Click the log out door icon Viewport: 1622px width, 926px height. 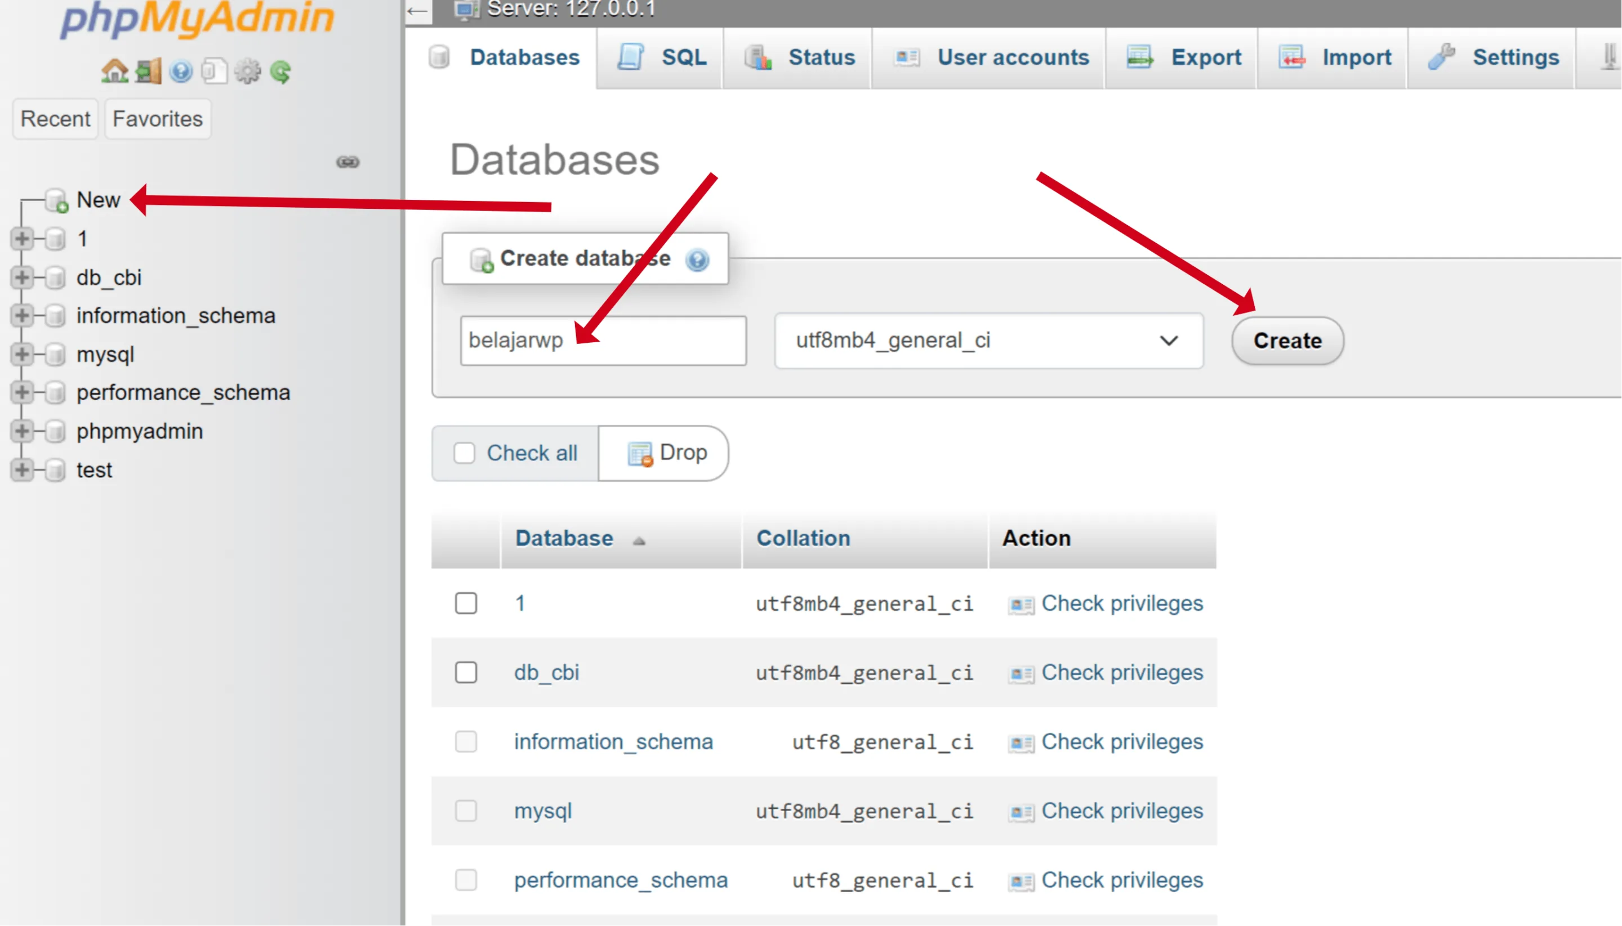148,71
